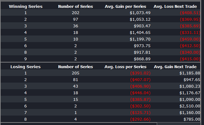204x125 pixels.
Task: Click the ($408.51) loss value
Action: 190,13
